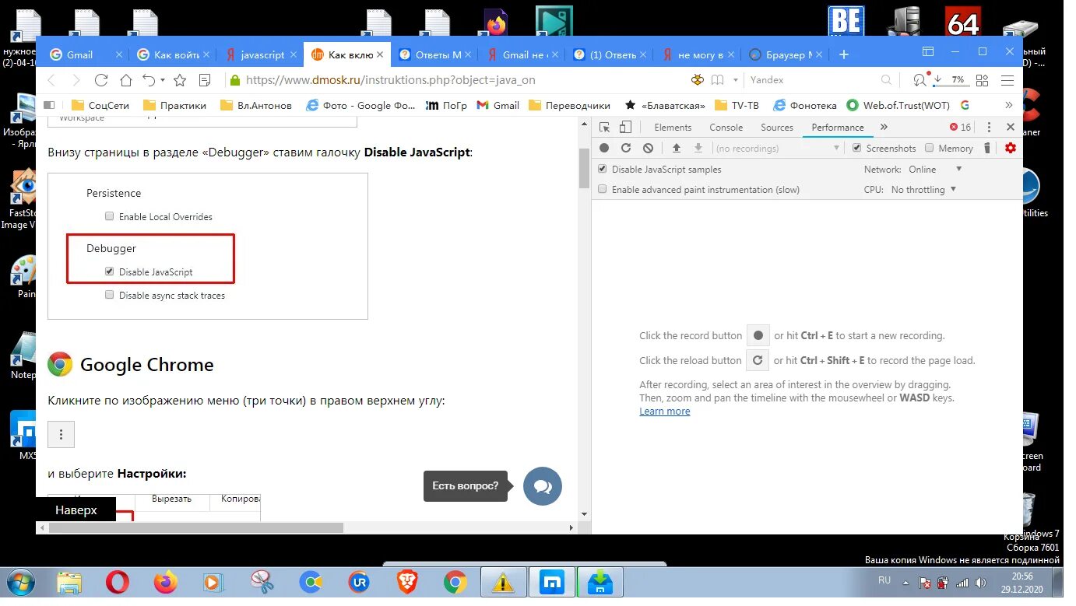Viewport: 1076px width, 606px height.
Task: Open the CPU No throttling dropdown
Action: pos(923,189)
